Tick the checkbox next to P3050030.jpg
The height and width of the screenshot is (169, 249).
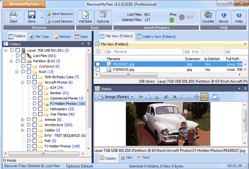click(98, 70)
